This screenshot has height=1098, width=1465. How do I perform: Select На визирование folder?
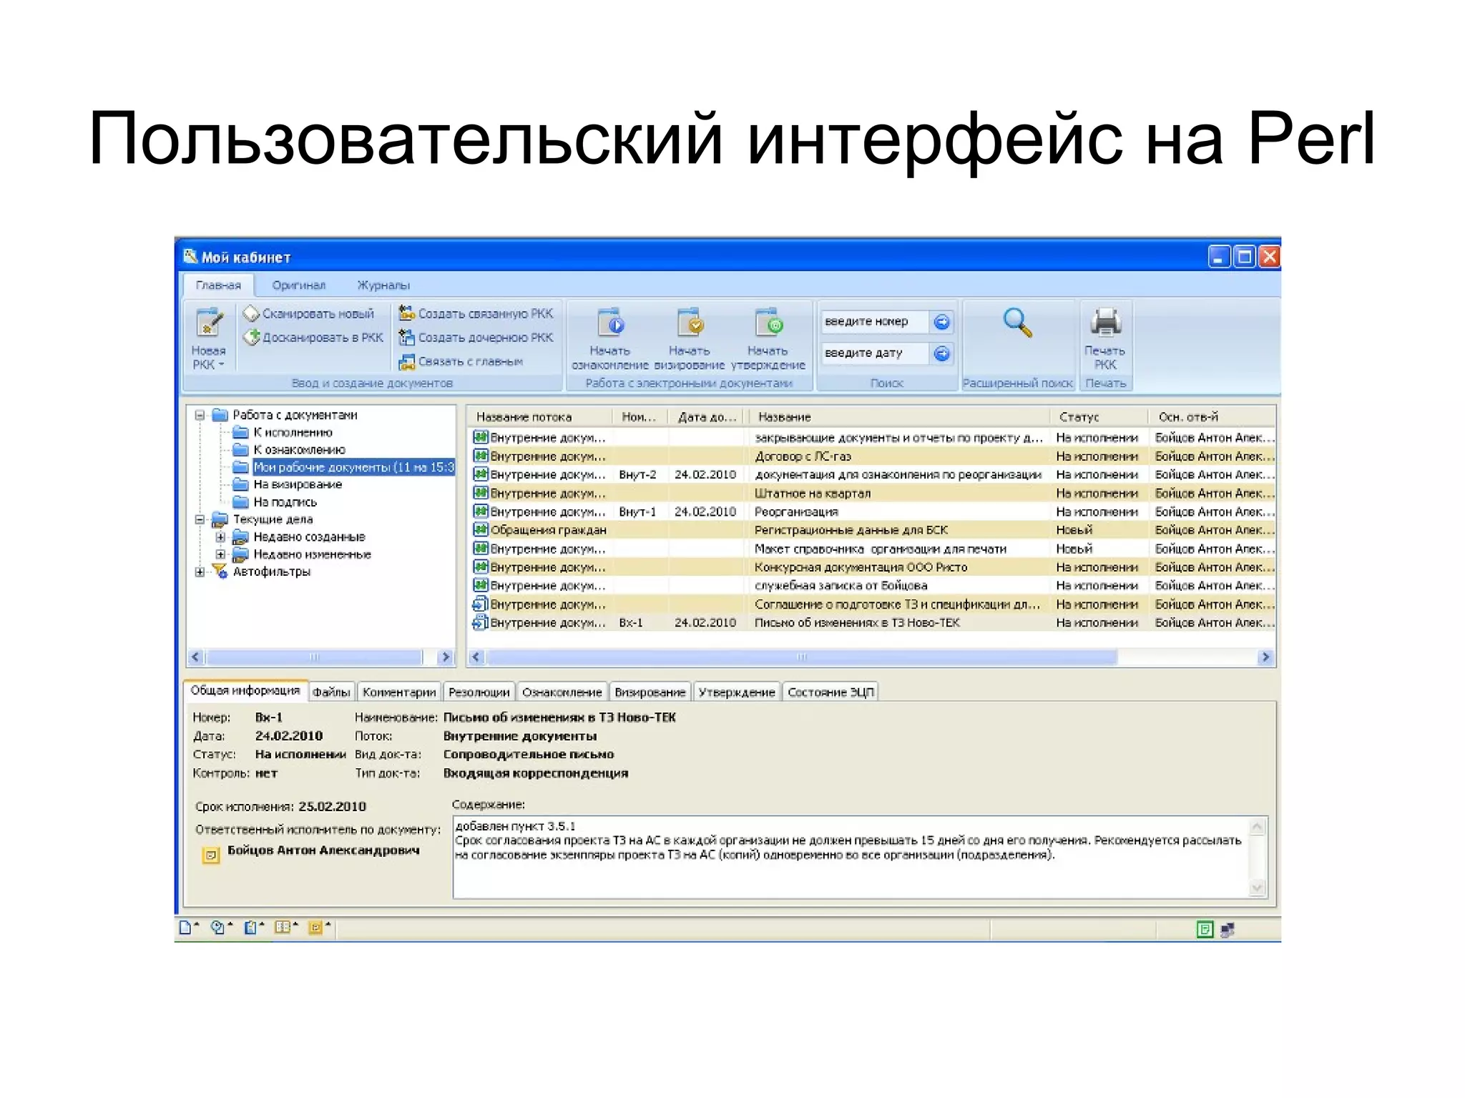298,485
